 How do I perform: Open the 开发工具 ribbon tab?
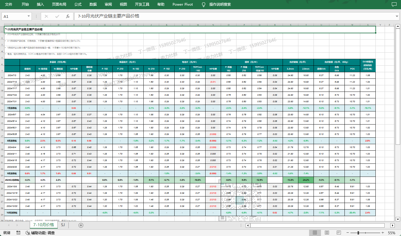point(142,4)
